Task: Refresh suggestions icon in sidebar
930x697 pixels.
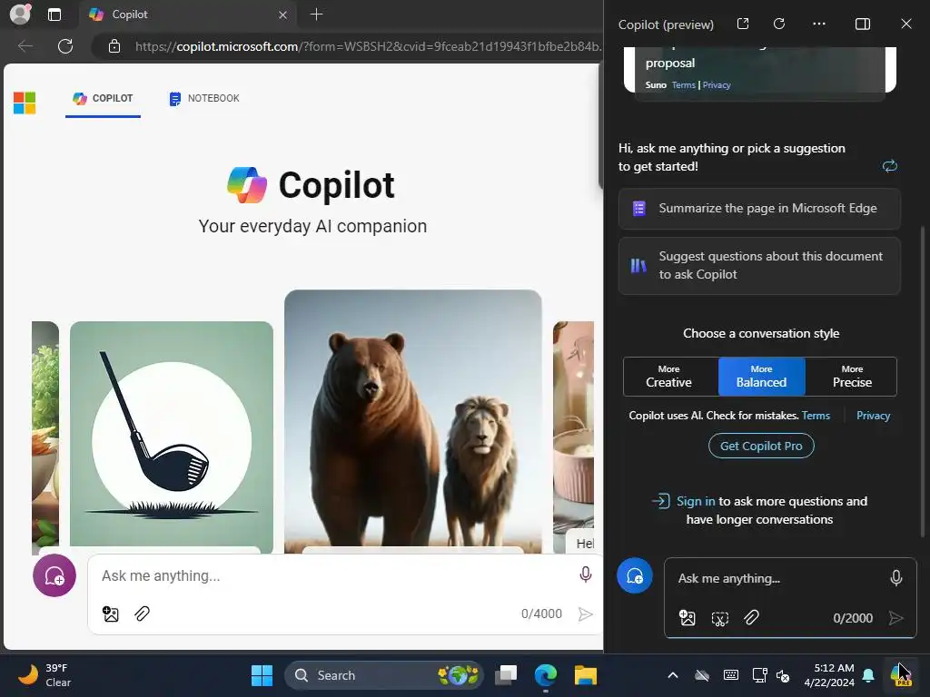Action: [x=890, y=166]
